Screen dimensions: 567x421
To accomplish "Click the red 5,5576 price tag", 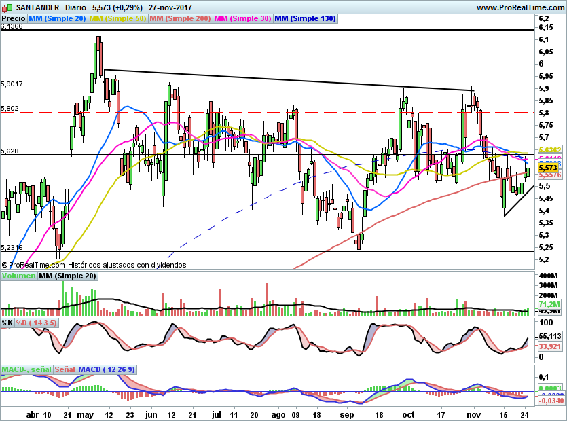I will [550, 175].
